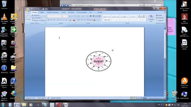Image resolution: width=191 pixels, height=107 pixels.
Task: Toggle show paragraph marks
Action: tap(99, 16)
